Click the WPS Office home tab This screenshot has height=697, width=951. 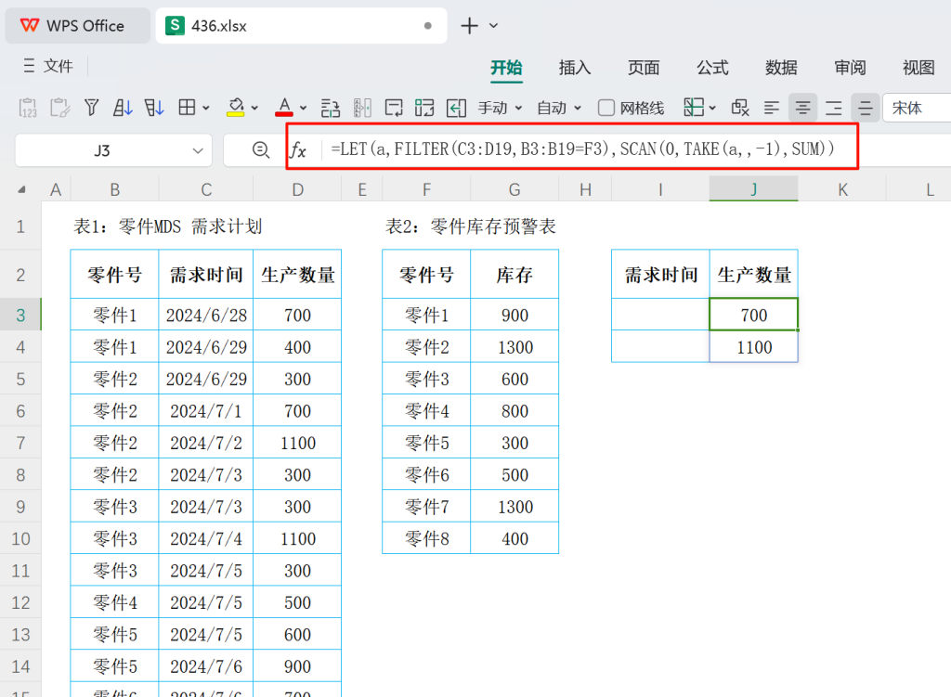[x=78, y=25]
